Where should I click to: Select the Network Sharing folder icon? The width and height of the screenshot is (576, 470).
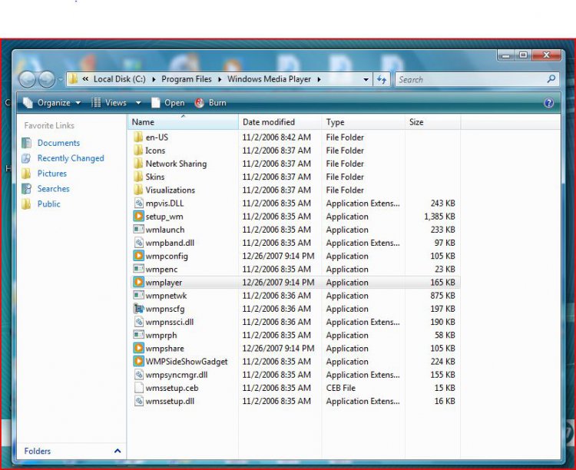[138, 164]
